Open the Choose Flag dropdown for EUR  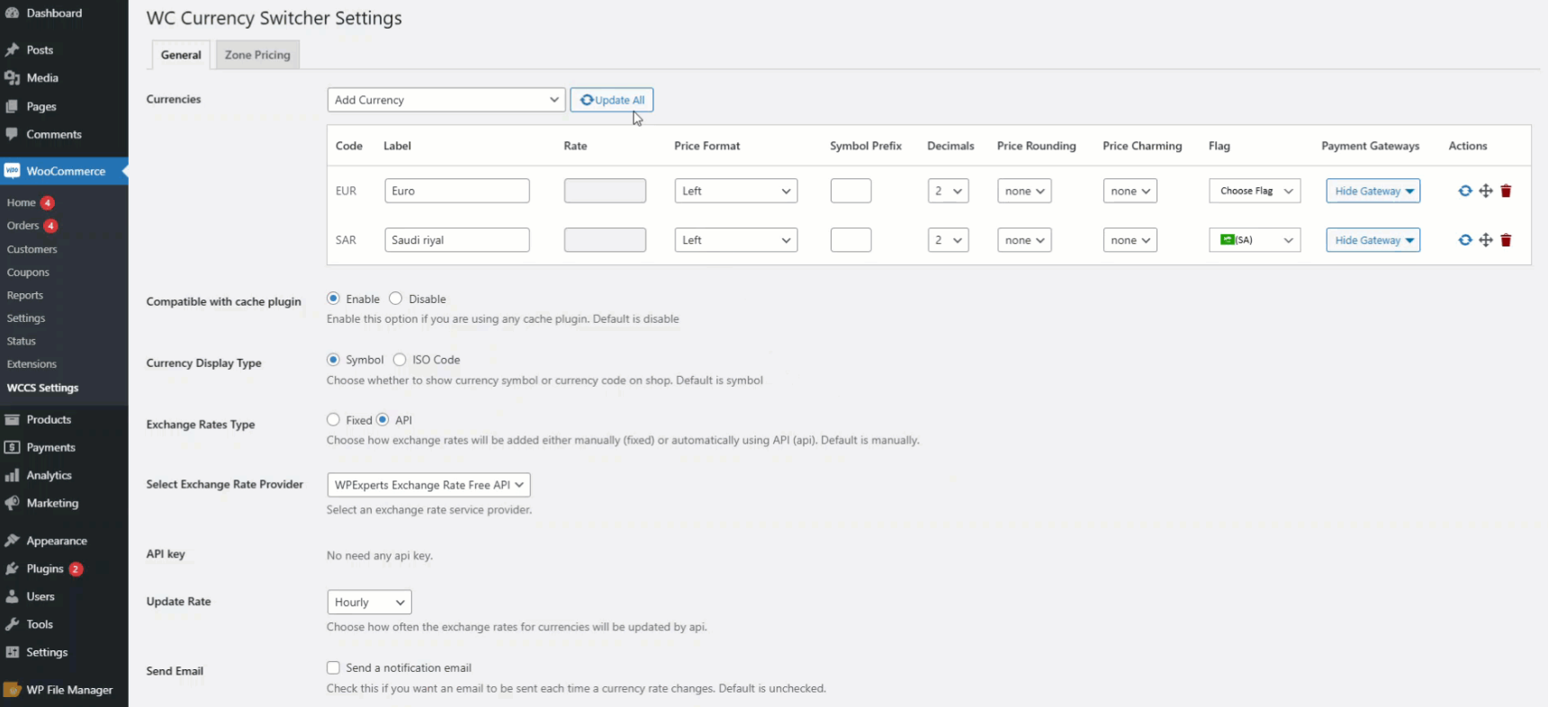click(1255, 191)
